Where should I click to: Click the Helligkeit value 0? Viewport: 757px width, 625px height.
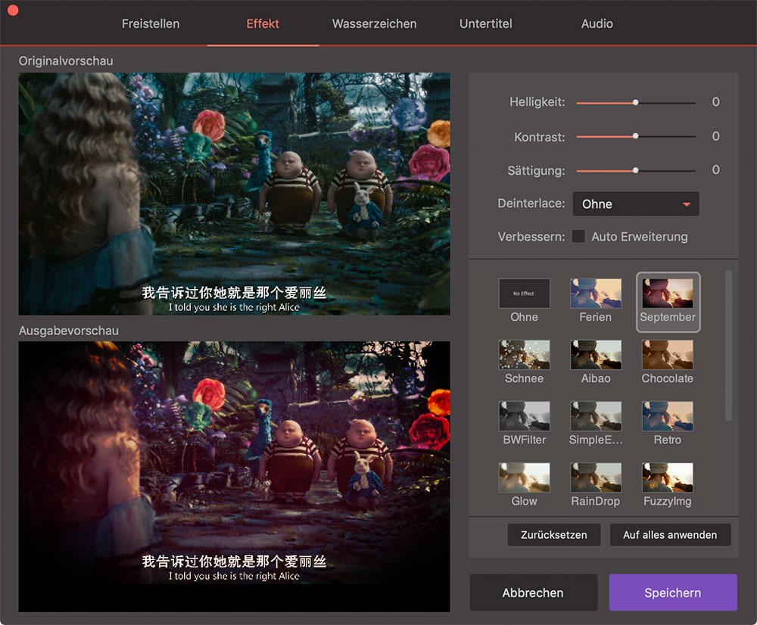pyautogui.click(x=716, y=102)
